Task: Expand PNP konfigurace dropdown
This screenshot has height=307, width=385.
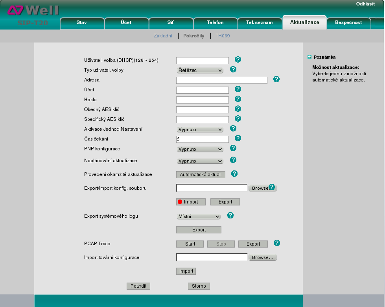Action: click(200, 150)
